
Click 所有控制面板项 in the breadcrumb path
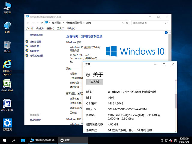[x=73, y=23]
